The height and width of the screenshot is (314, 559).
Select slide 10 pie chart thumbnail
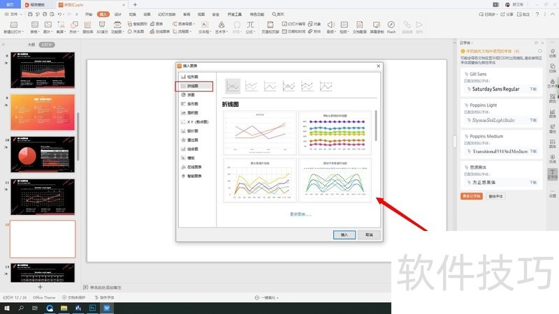click(43, 154)
